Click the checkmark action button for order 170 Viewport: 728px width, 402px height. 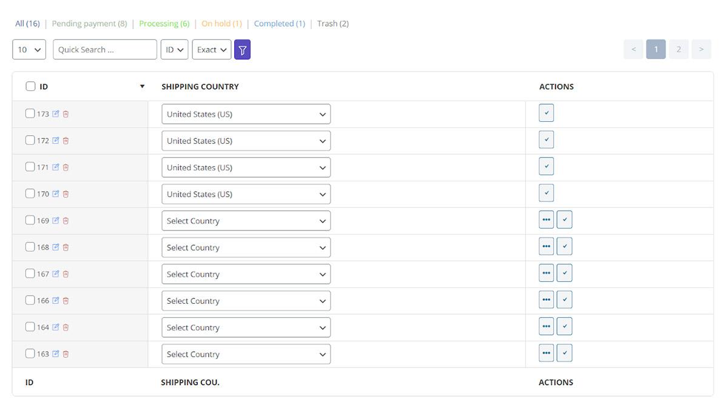point(546,193)
